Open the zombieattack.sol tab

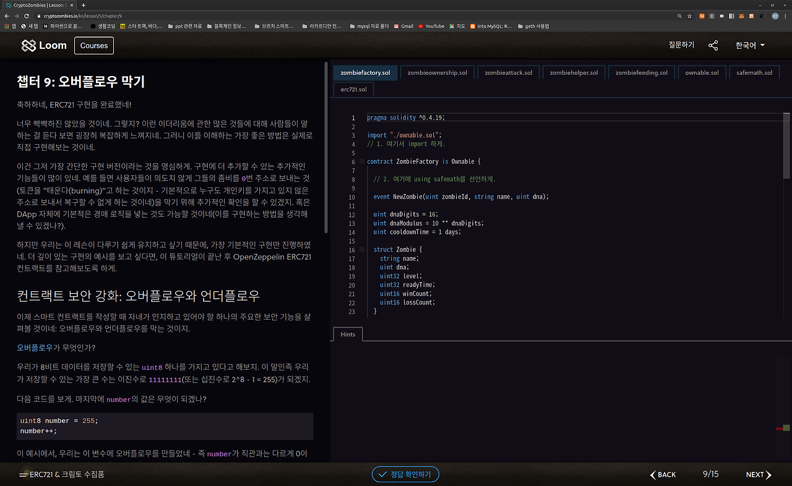(x=509, y=72)
